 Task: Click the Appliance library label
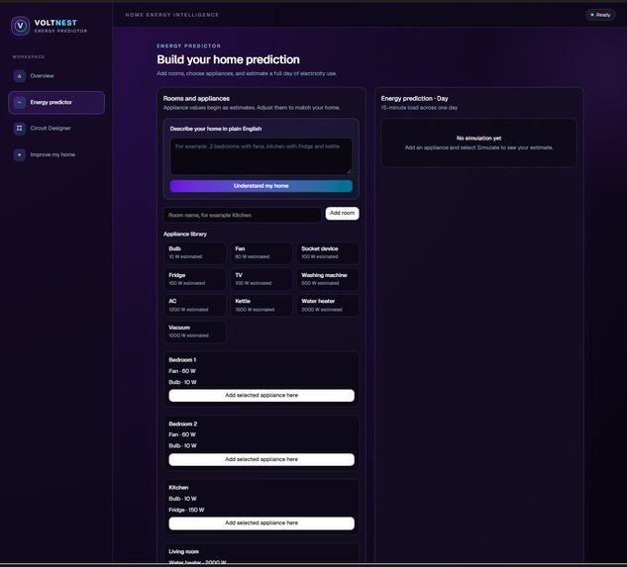(185, 235)
